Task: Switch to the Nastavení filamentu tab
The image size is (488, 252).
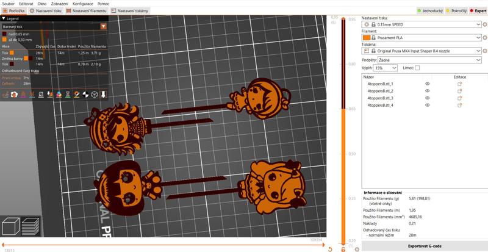Action: click(86, 11)
